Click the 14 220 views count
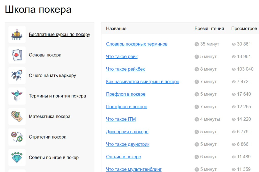 [x=244, y=119]
